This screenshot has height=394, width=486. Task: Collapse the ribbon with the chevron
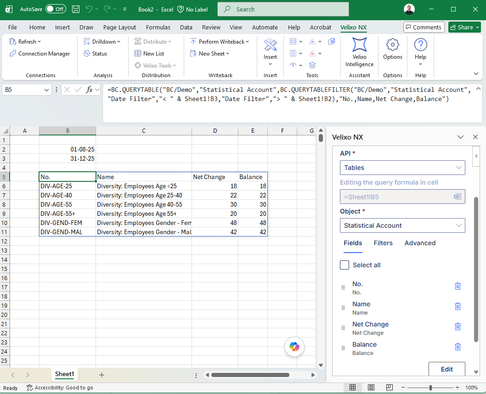point(476,74)
